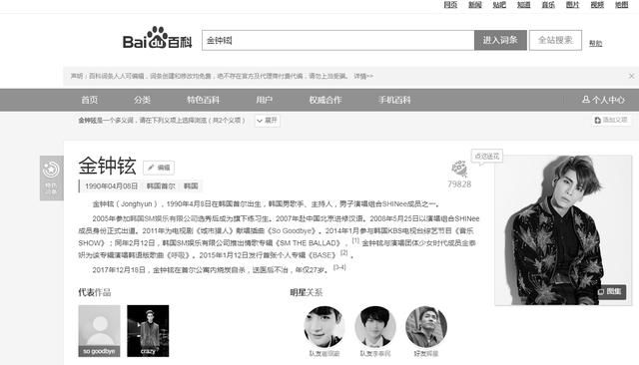Open the 帮助 help link
639x365 pixels.
595,43
